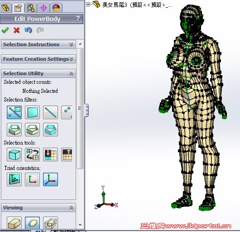Choose the smooth viewing mode icon
The width and height of the screenshot is (240, 232).
tap(32, 223)
